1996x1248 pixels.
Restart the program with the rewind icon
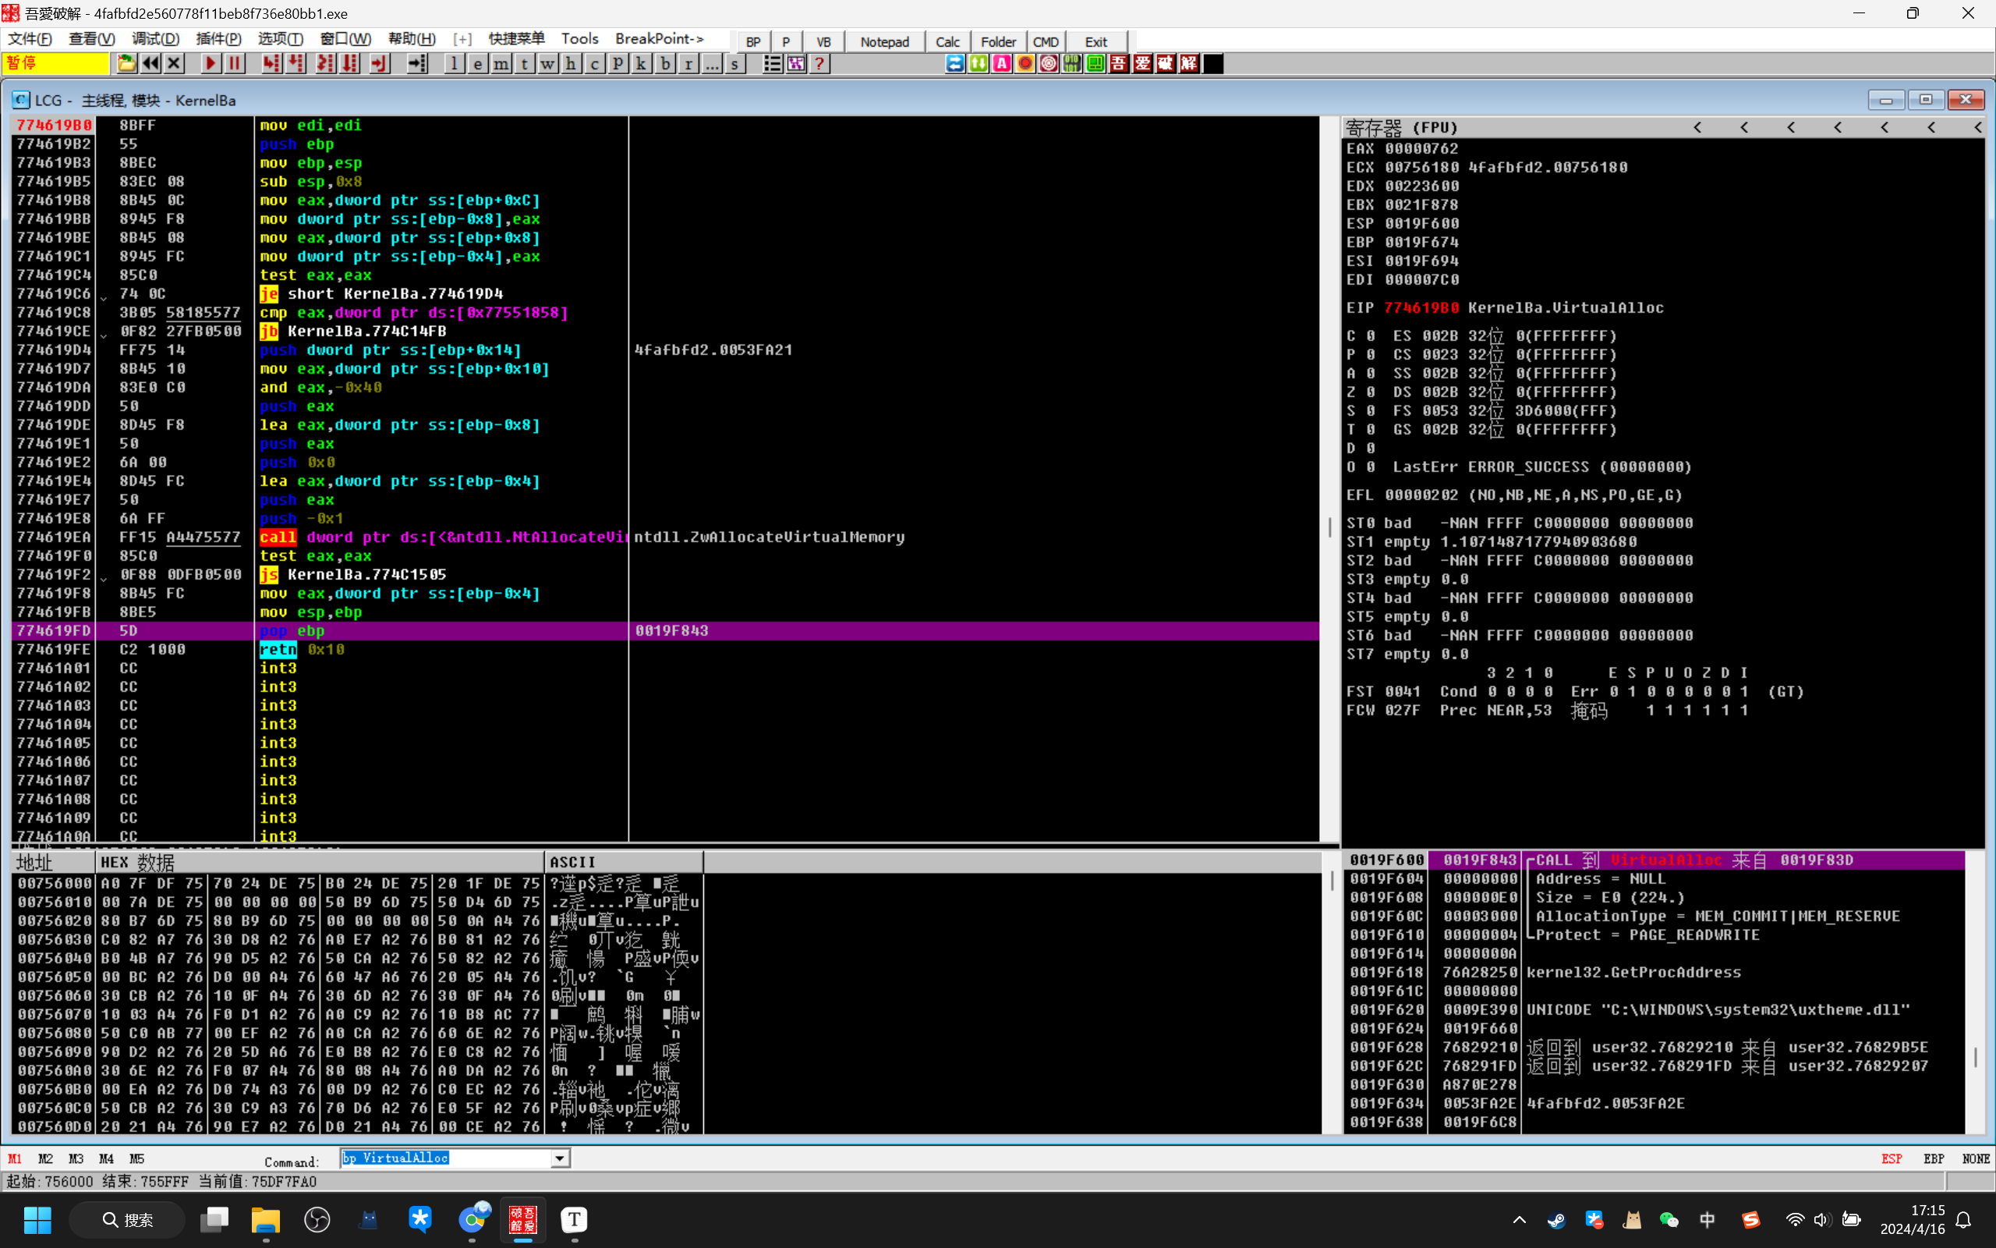pos(150,63)
